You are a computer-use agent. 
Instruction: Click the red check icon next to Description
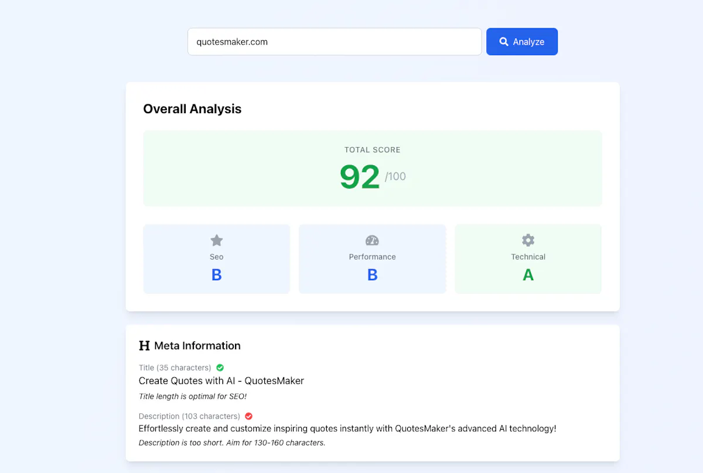click(x=248, y=416)
